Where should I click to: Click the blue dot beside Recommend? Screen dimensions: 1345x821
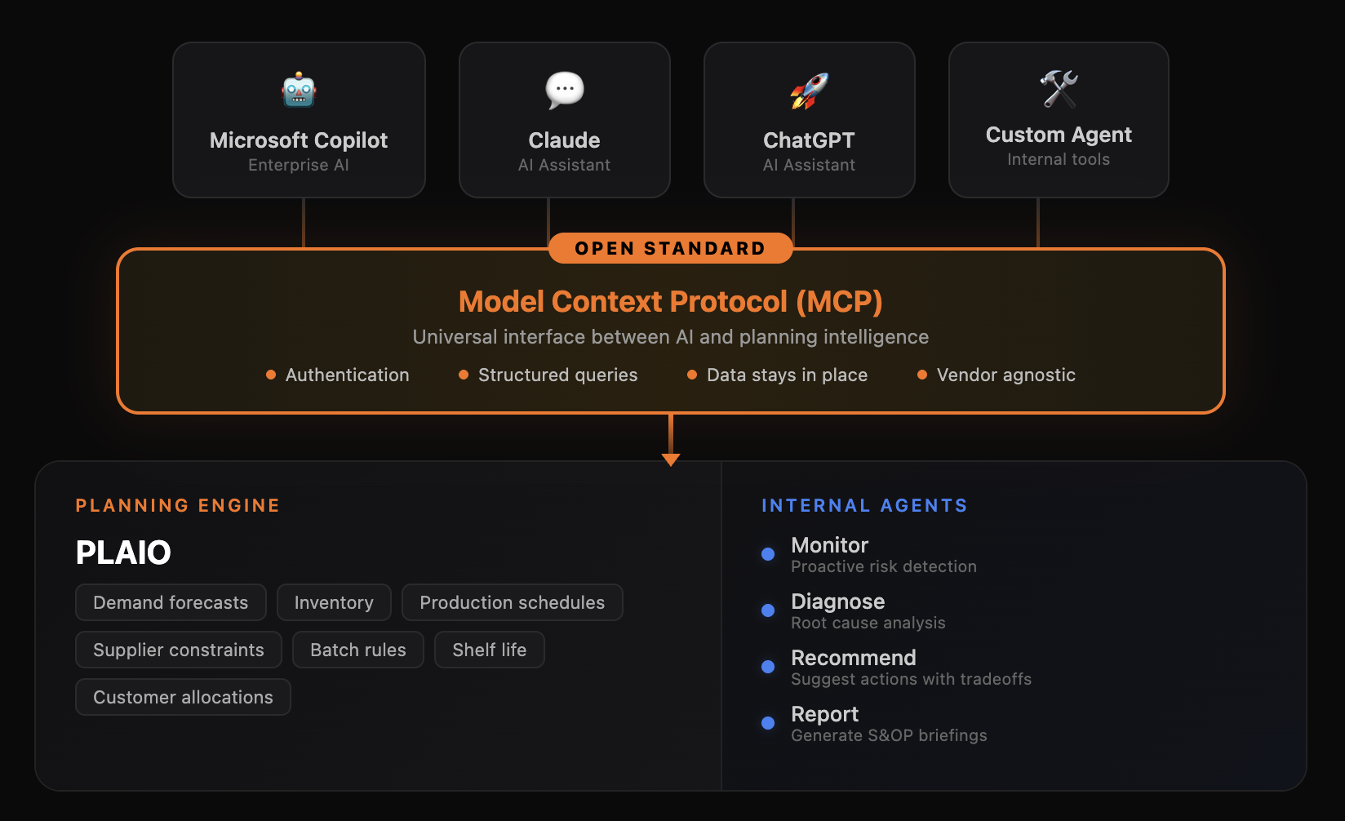coord(768,667)
